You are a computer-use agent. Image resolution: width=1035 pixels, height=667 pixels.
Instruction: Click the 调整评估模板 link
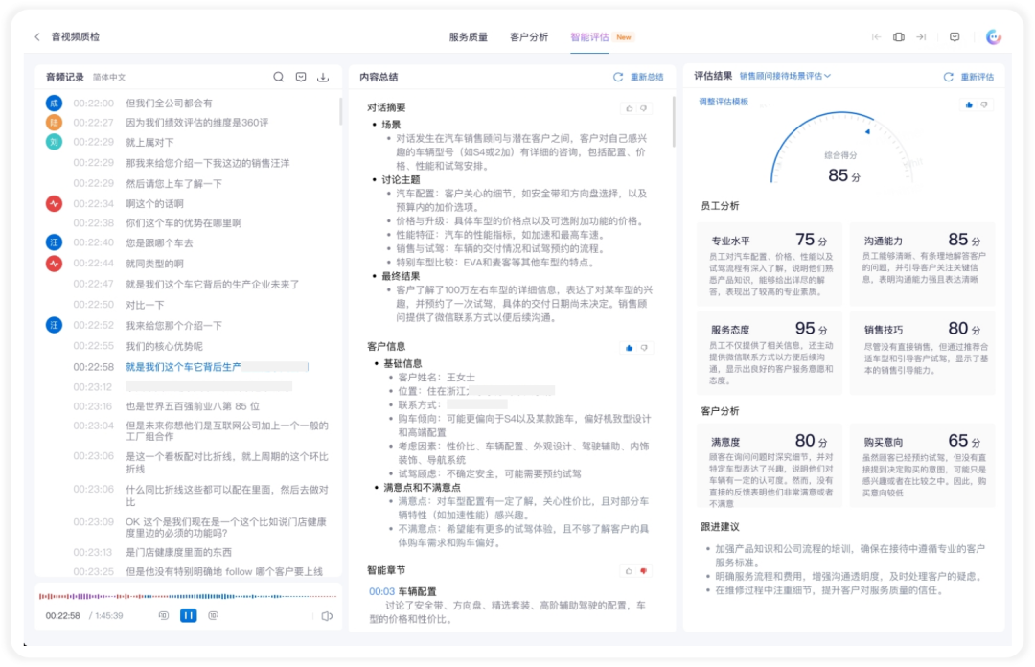pyautogui.click(x=724, y=102)
